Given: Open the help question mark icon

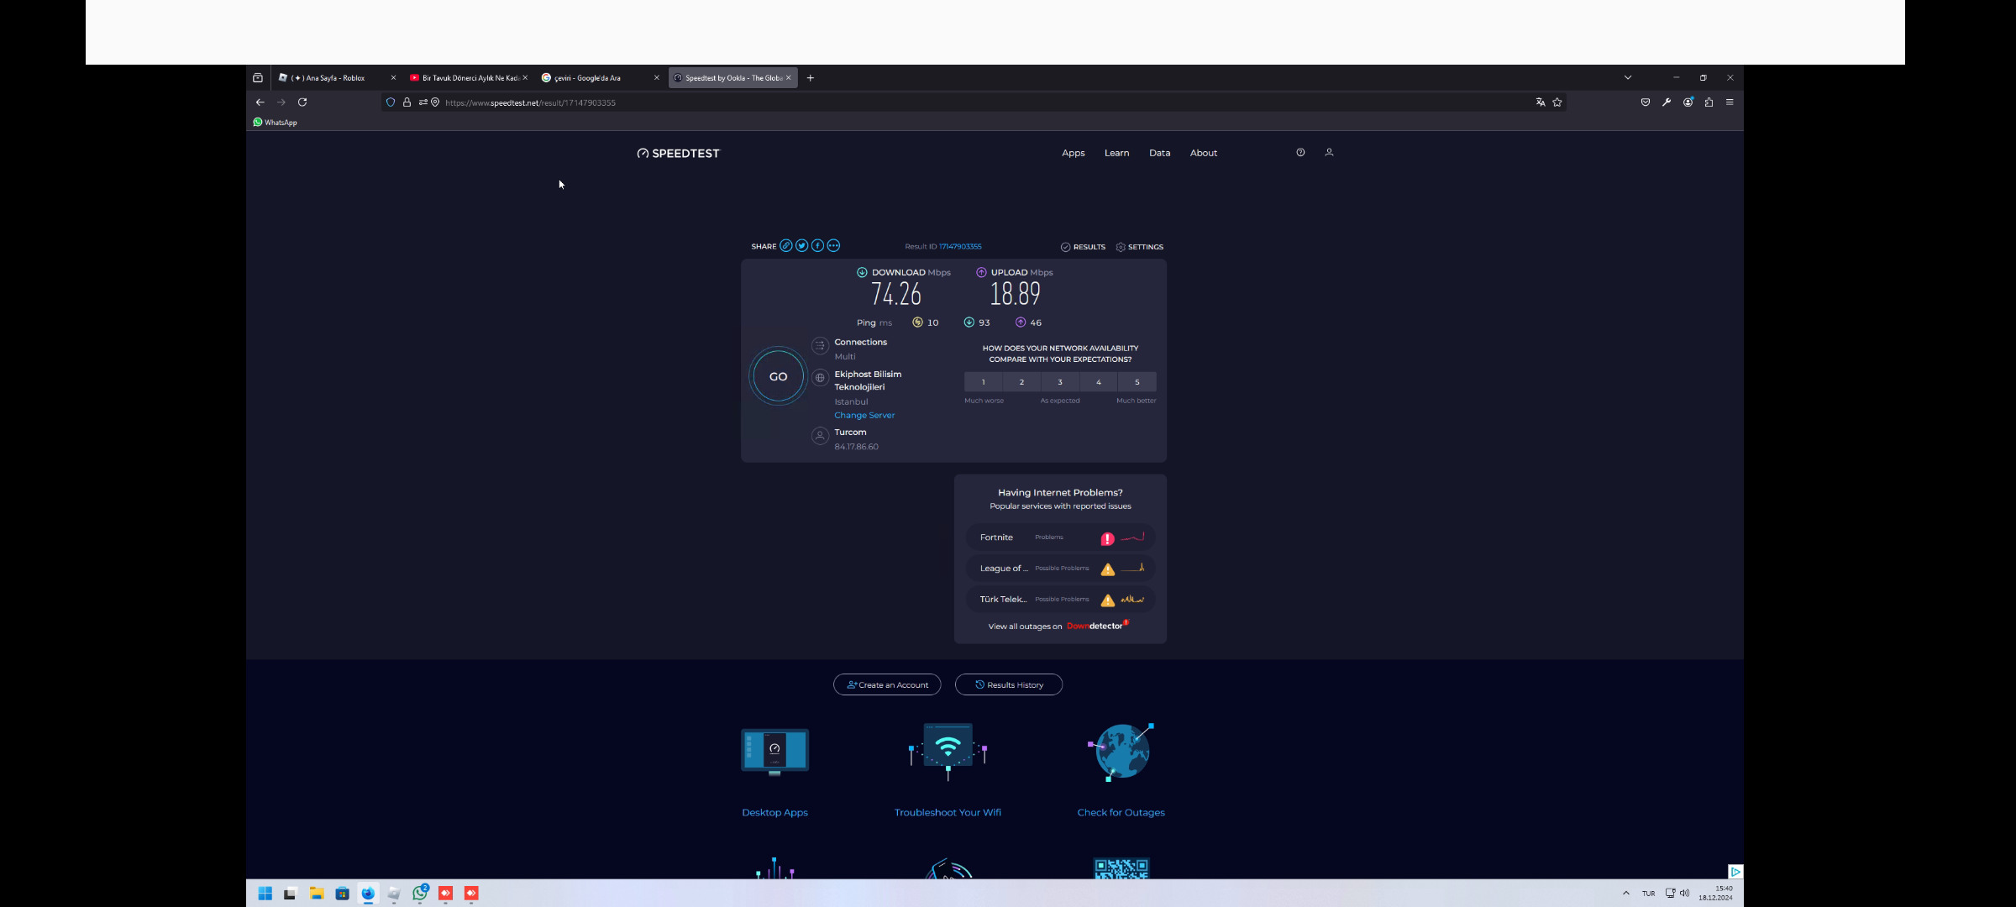Looking at the screenshot, I should 1300,153.
